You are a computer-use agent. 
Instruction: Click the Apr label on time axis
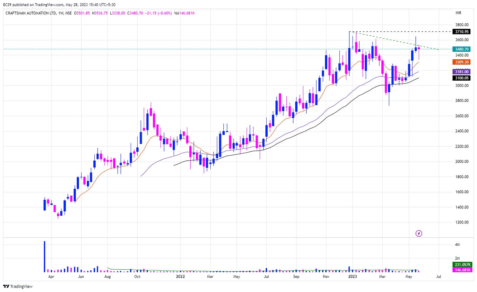coord(51,277)
